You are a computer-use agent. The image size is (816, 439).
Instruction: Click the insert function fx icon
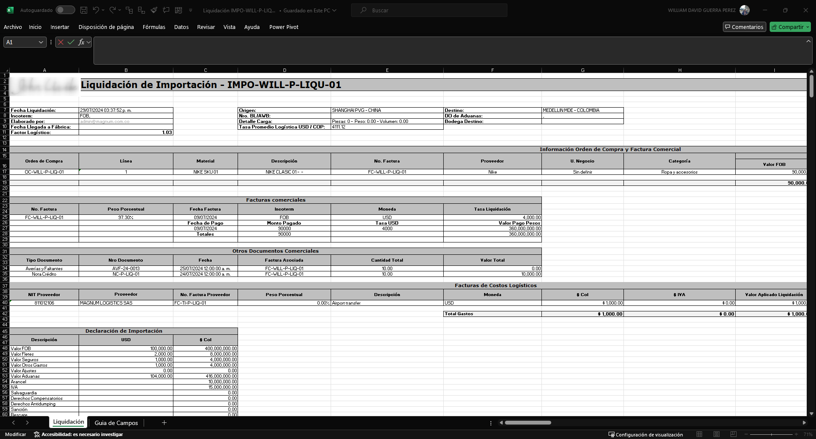click(81, 42)
